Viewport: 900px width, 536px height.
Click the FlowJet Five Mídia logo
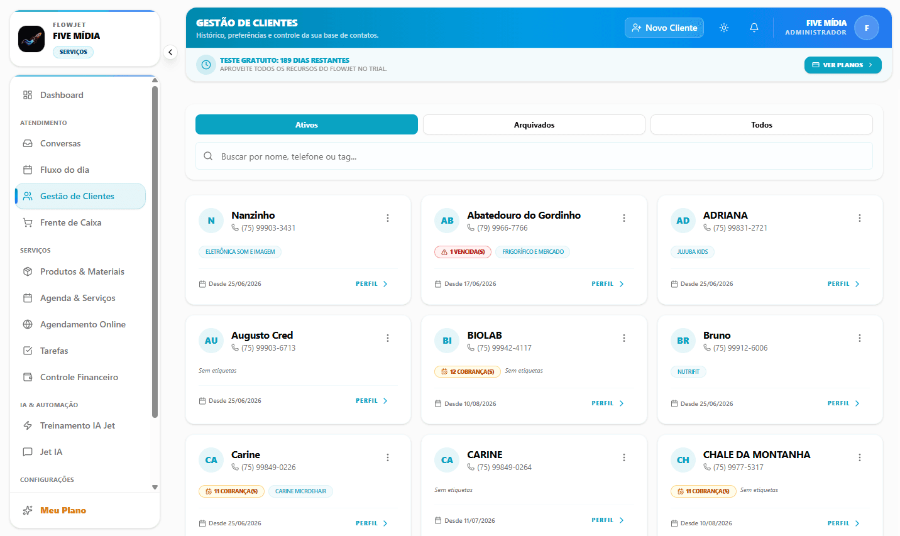click(x=31, y=39)
